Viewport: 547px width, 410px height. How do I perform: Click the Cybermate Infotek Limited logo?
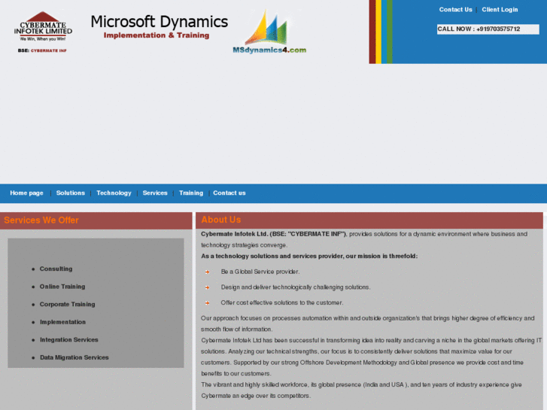43,26
